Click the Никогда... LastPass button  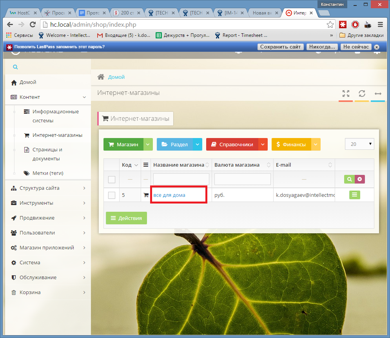coord(322,47)
